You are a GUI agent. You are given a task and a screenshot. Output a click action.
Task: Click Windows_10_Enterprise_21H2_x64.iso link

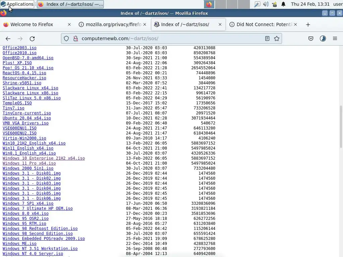pyautogui.click(x=44, y=158)
